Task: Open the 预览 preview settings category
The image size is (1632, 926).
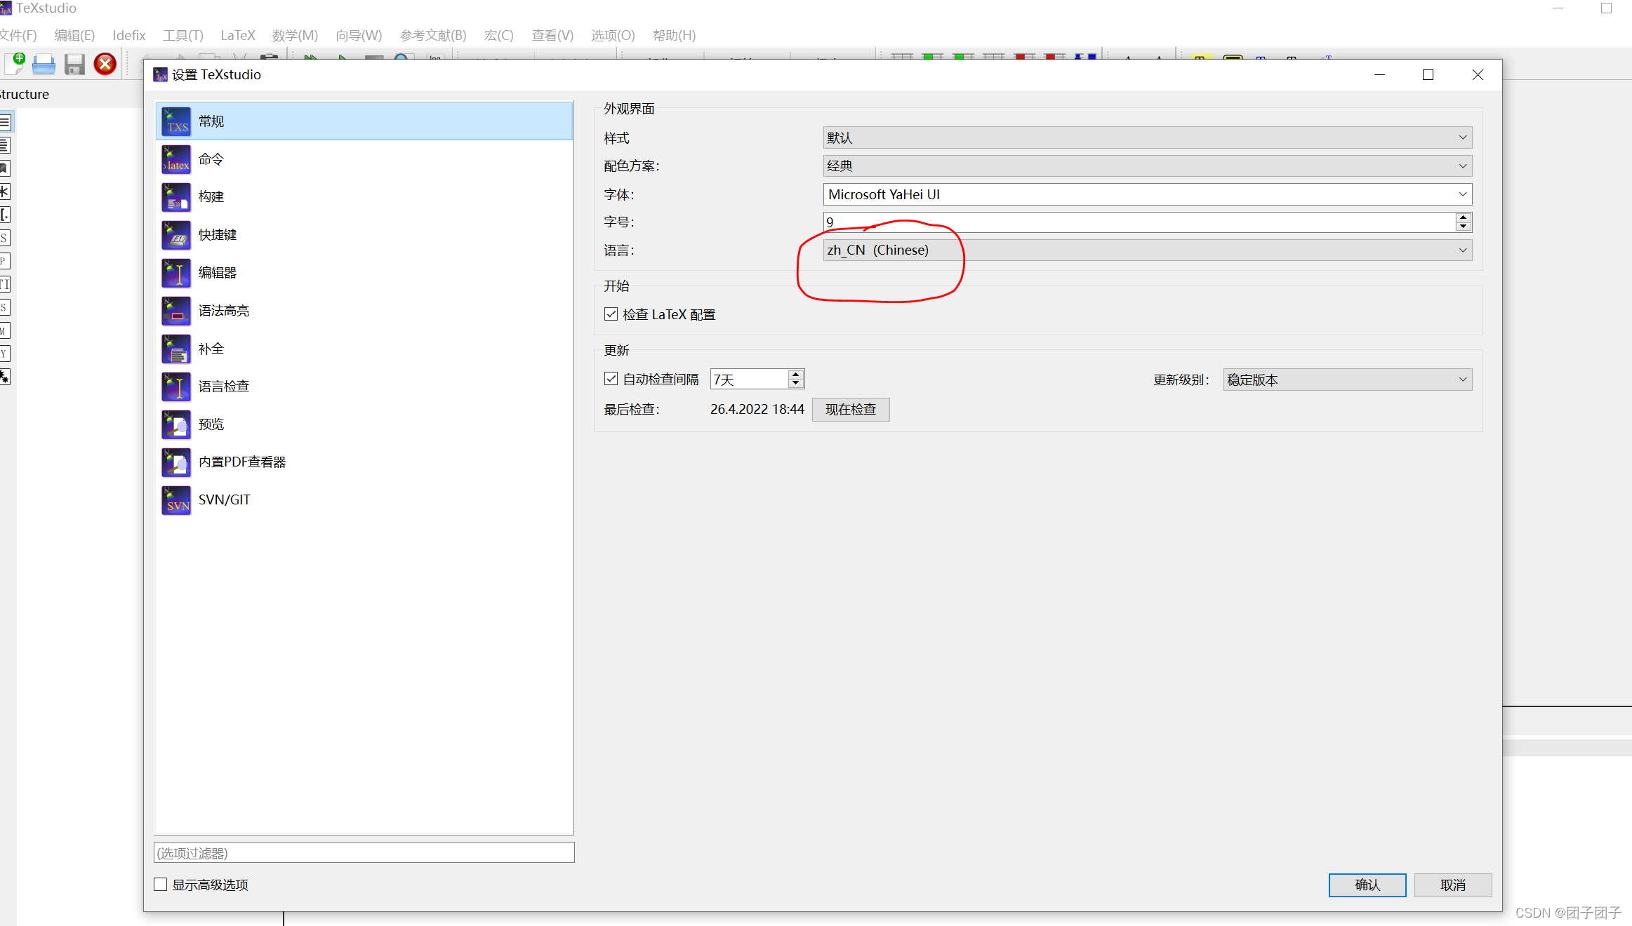Action: 364,424
